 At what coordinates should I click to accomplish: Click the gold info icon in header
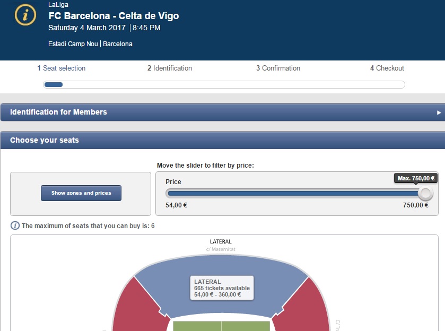25,15
